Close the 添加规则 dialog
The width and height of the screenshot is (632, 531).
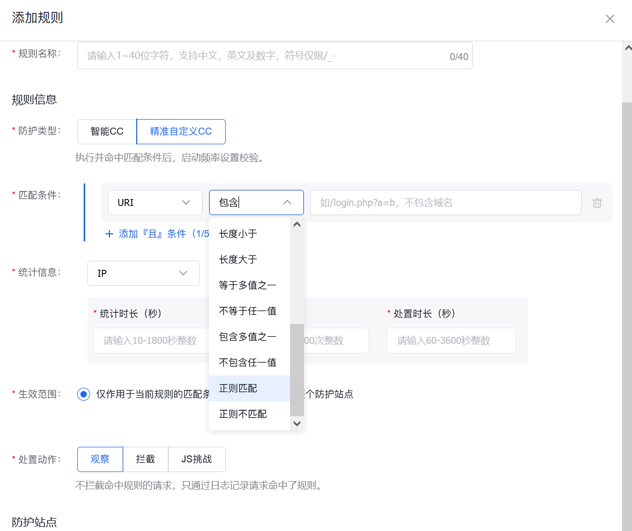(609, 18)
